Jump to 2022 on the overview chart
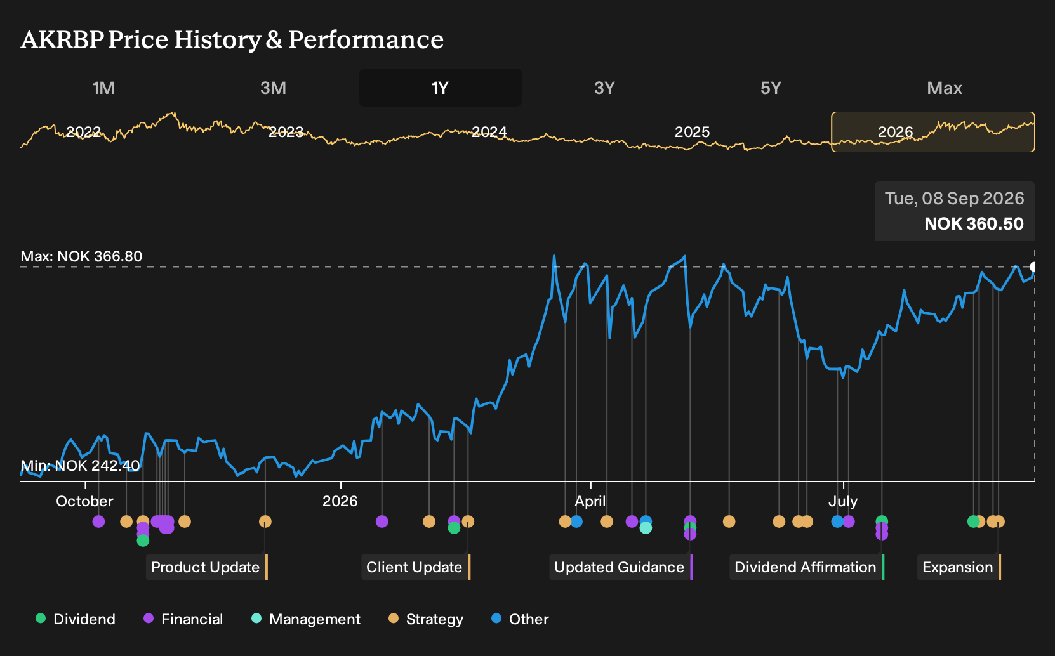1055x656 pixels. pyautogui.click(x=84, y=132)
